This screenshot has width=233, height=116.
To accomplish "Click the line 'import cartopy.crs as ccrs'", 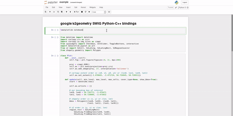I will 75,39.
